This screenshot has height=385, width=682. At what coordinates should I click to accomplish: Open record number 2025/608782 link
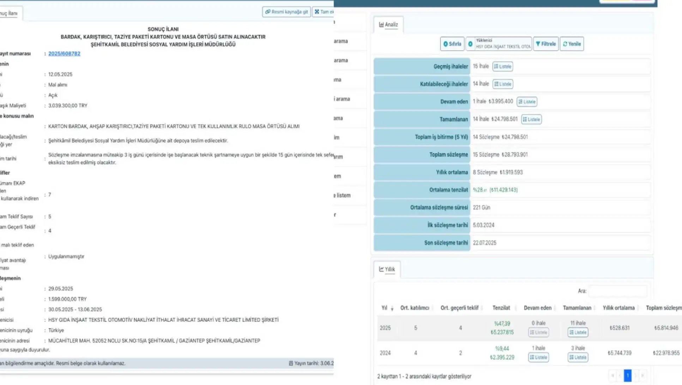click(64, 54)
